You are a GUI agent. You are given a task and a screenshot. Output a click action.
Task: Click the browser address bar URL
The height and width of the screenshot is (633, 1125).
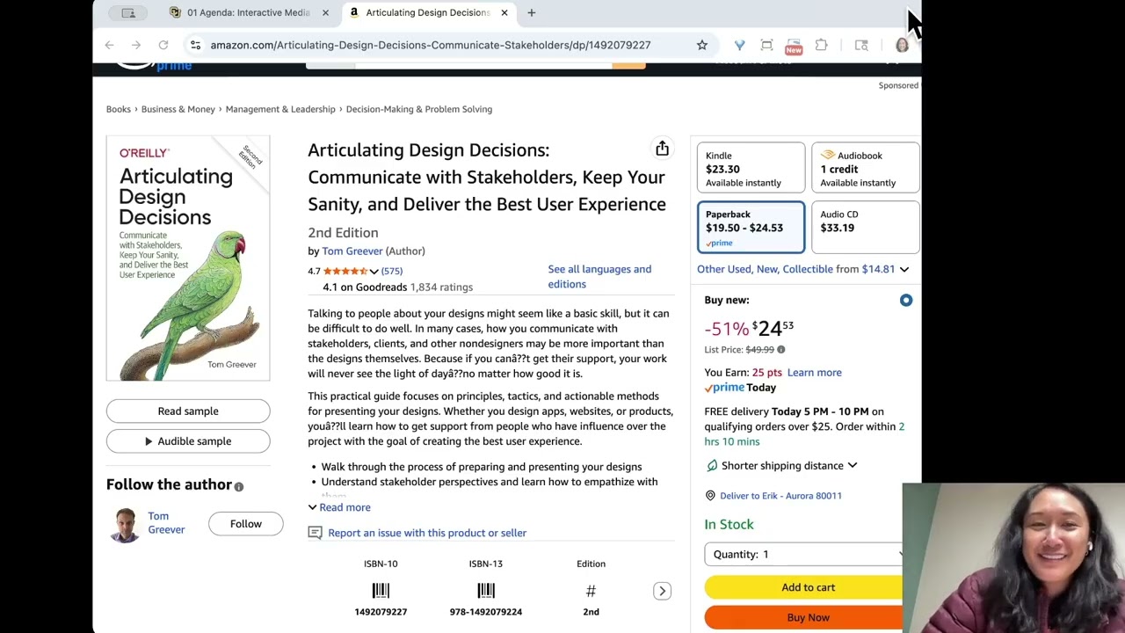pyautogui.click(x=431, y=45)
